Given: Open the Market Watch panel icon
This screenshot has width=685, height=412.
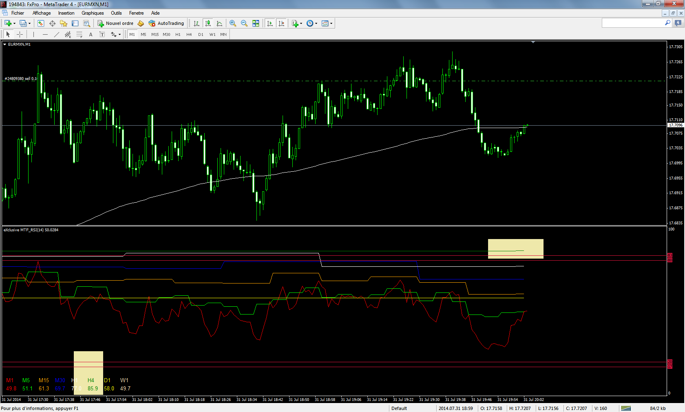Looking at the screenshot, I should click(41, 23).
